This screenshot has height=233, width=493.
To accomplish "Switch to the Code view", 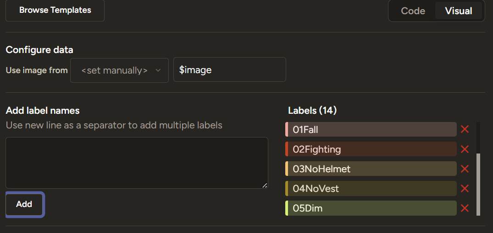I will point(413,11).
